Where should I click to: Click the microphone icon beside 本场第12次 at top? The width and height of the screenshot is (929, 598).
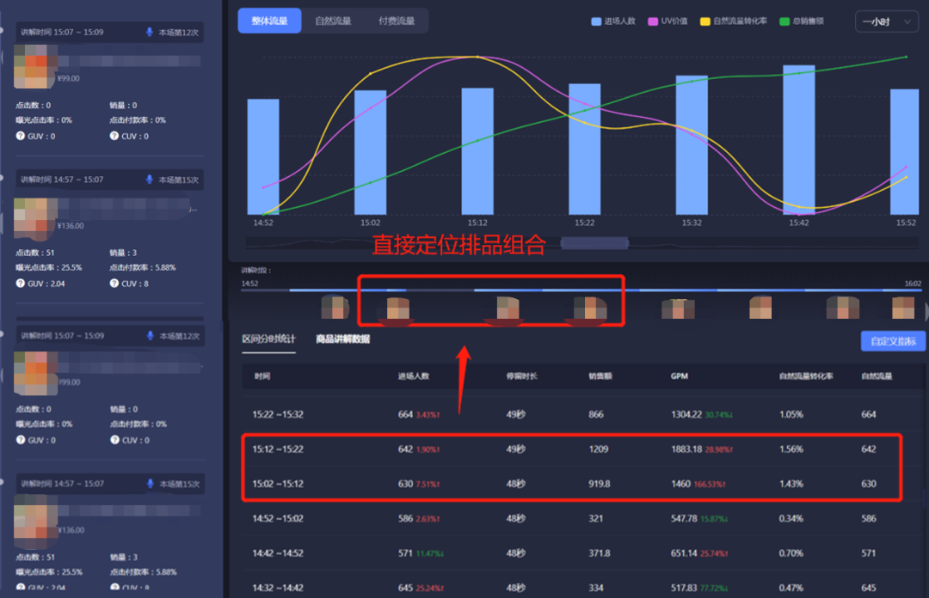point(150,33)
